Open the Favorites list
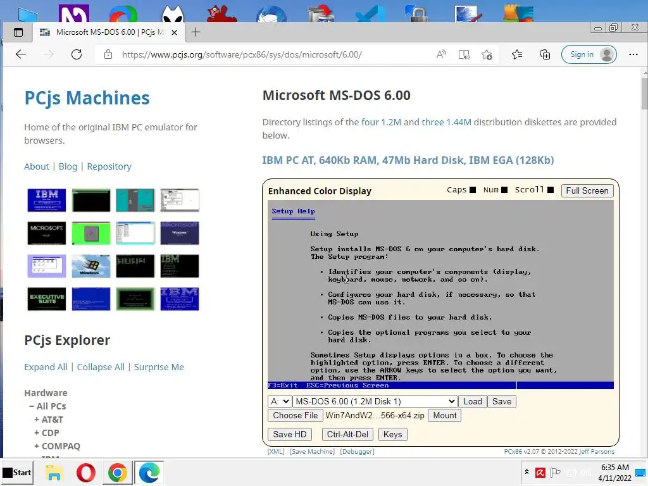The image size is (648, 486). click(x=517, y=54)
